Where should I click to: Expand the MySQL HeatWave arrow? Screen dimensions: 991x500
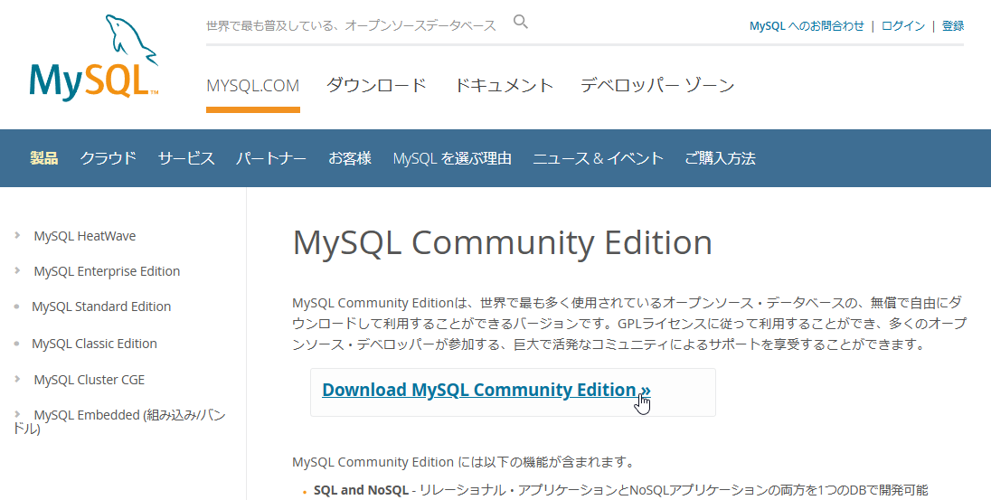17,235
